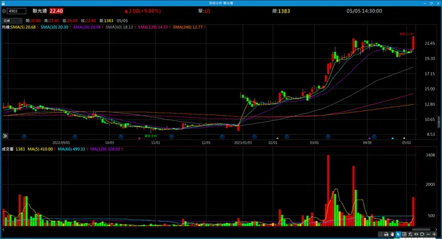Click the month circle marker right of 10/03

tap(121, 137)
